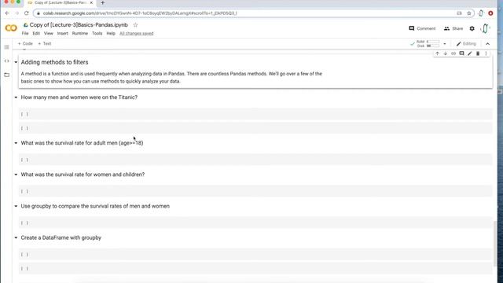Image resolution: width=503 pixels, height=283 pixels.
Task: Collapse 'Create a DataFrame with groupby' section
Action: click(16, 237)
